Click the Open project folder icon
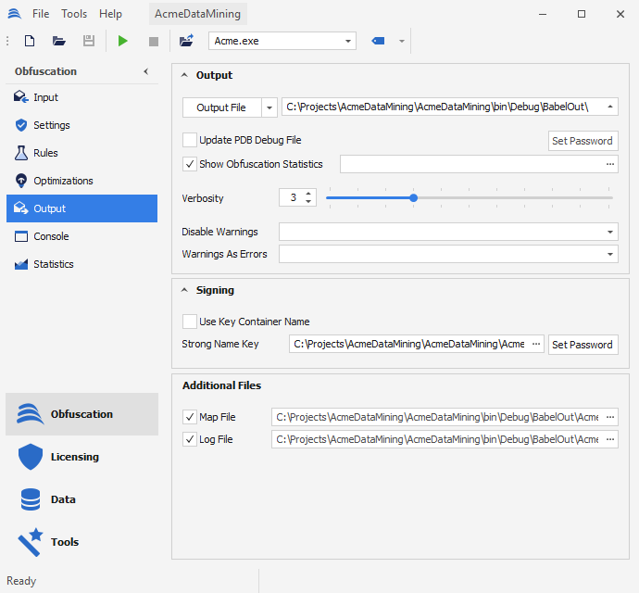Image resolution: width=639 pixels, height=593 pixels. [59, 41]
